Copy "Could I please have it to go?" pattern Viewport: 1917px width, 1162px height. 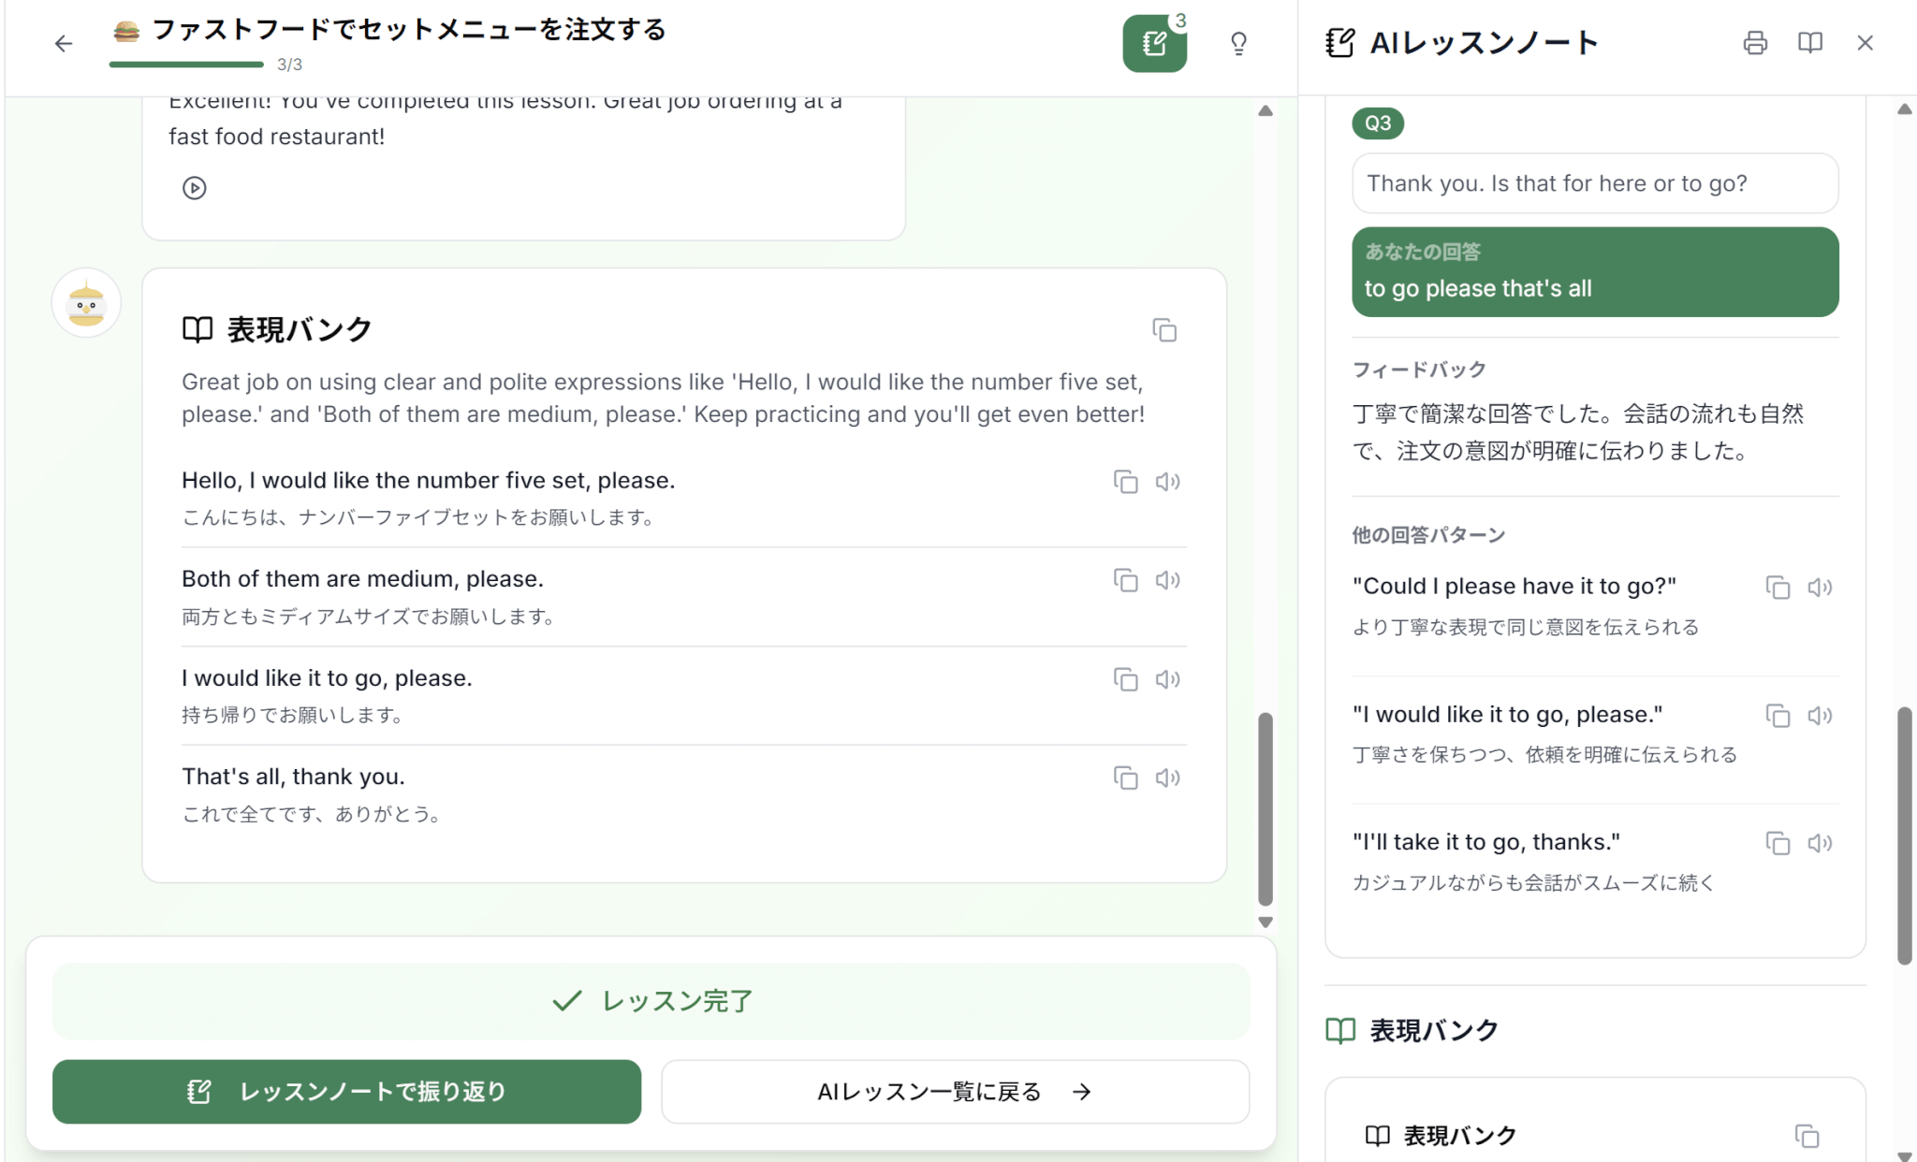(1777, 588)
